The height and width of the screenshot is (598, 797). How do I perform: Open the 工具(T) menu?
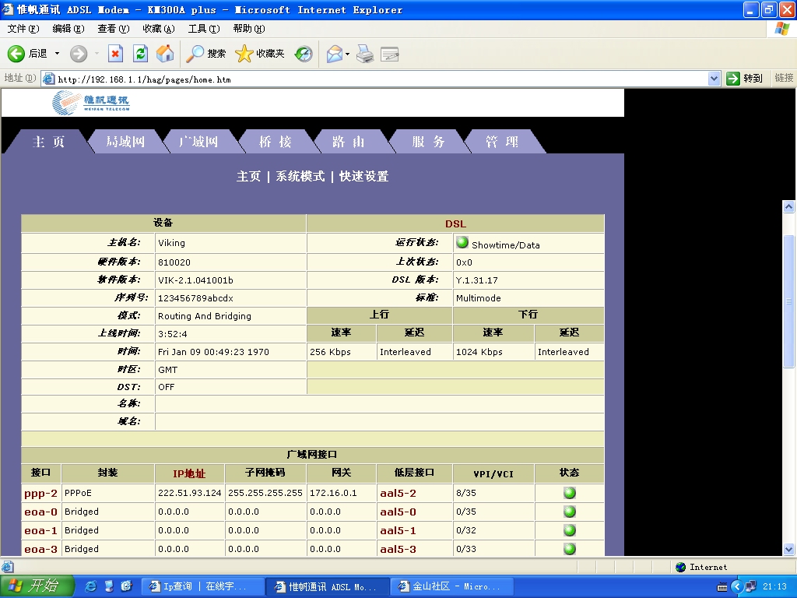click(203, 29)
